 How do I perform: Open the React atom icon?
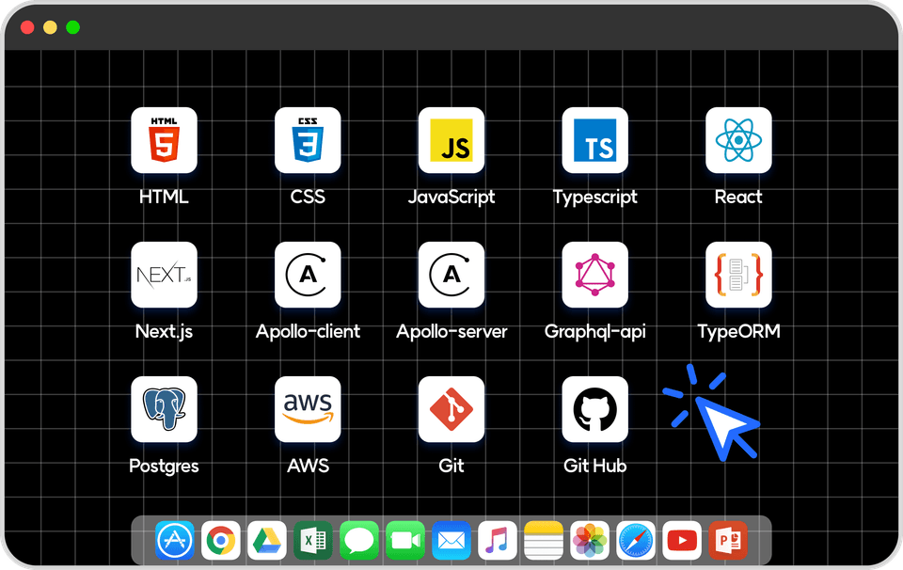coord(738,140)
